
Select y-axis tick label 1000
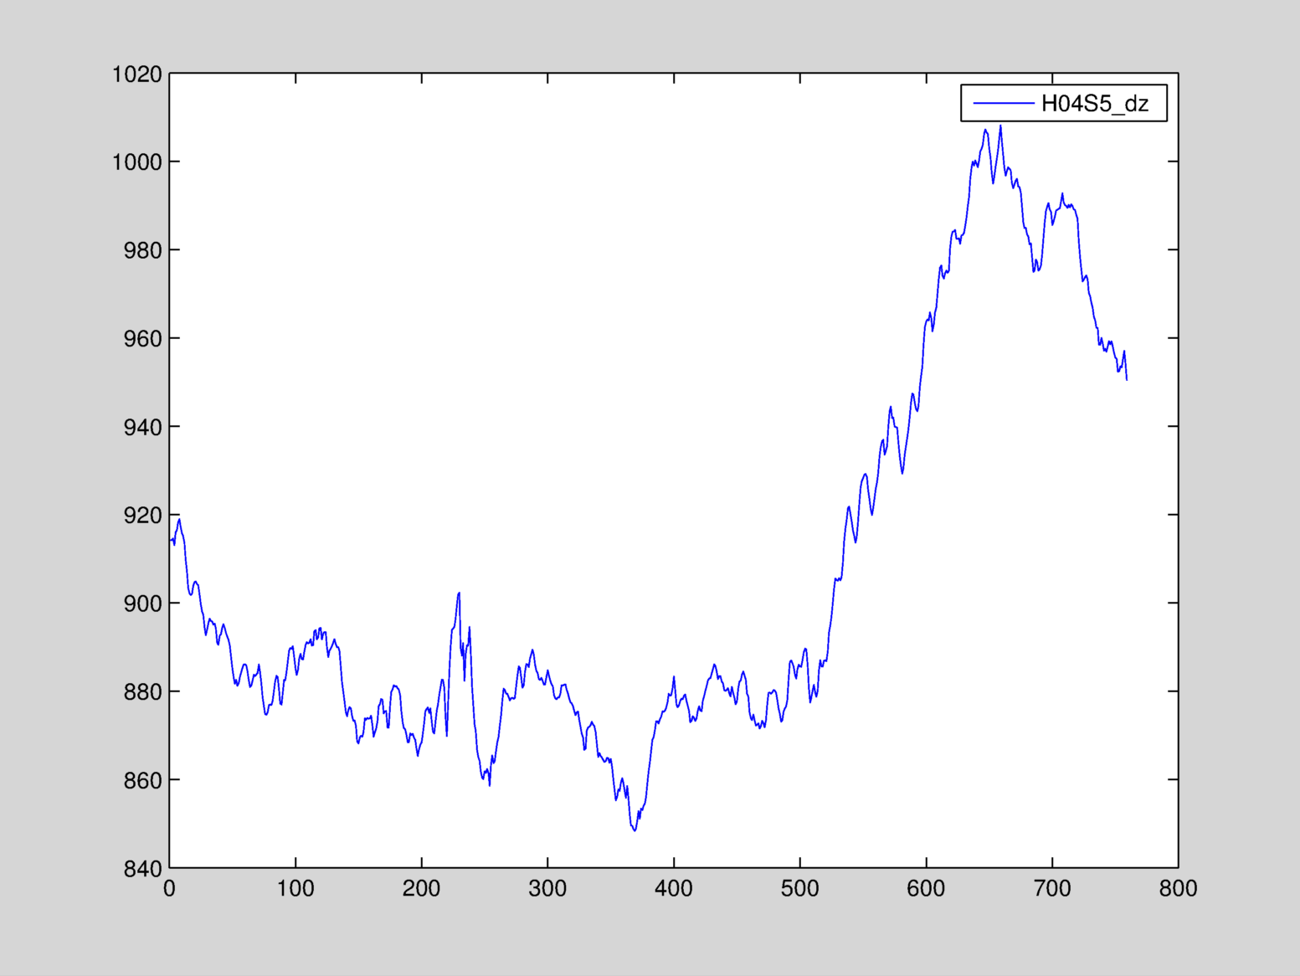(136, 162)
